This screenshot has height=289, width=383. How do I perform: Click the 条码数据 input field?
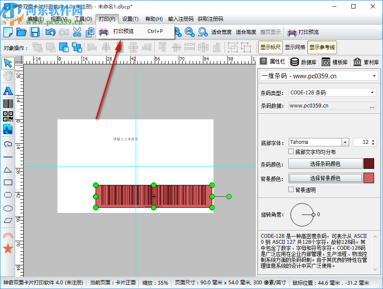[328, 106]
